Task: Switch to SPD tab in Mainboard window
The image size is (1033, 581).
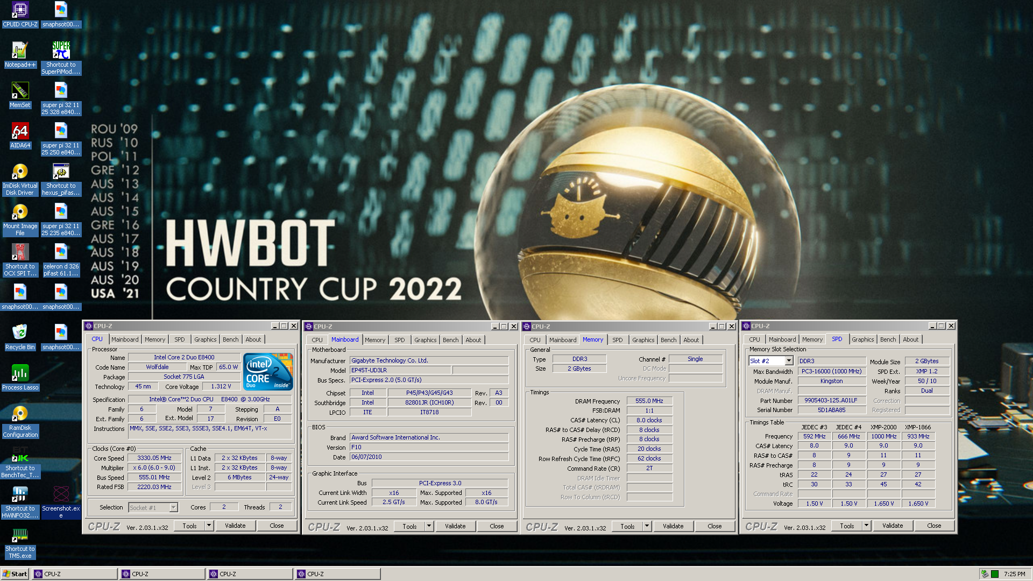Action: 399,340
